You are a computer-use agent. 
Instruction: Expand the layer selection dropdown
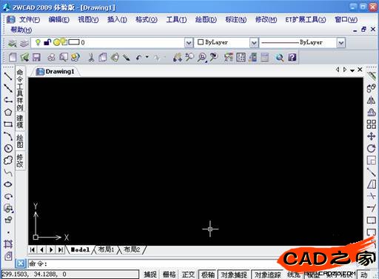pyautogui.click(x=189, y=43)
